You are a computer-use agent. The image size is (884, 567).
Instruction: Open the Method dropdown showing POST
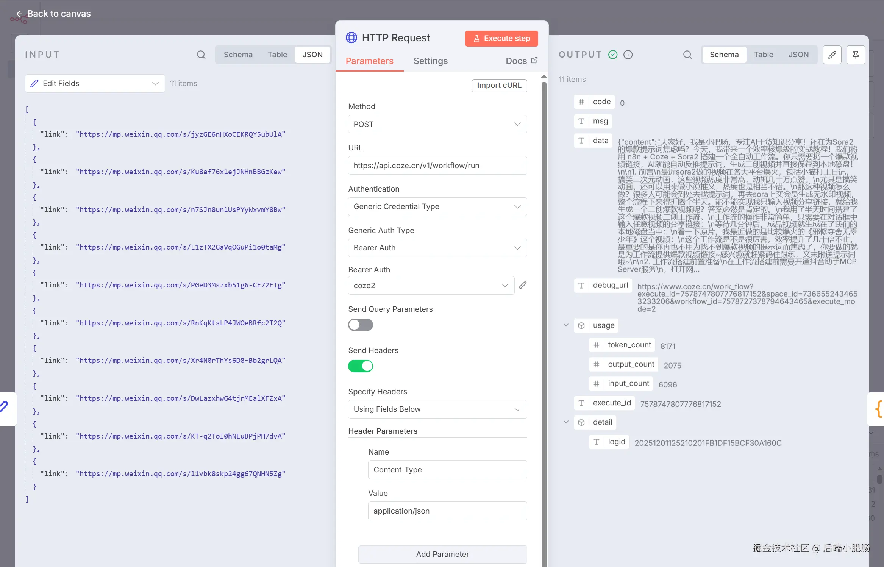pos(437,124)
